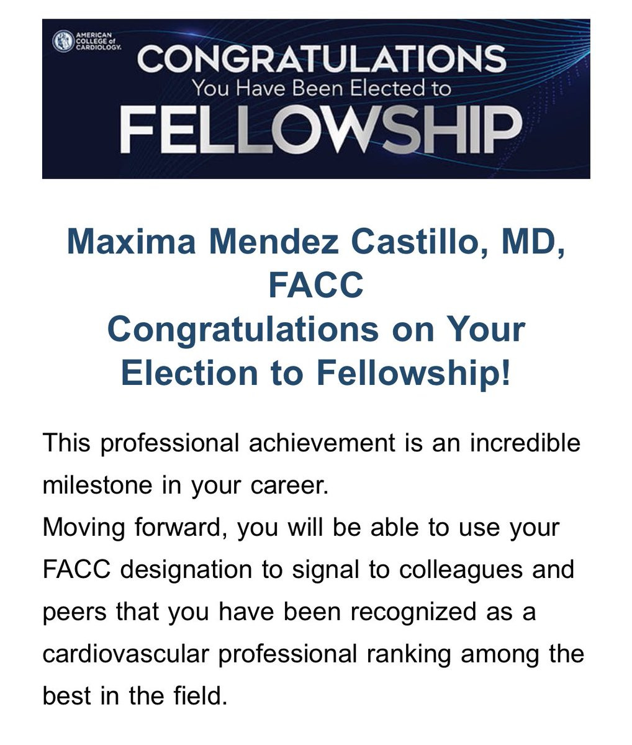This screenshot has width=632, height=745.
Task: Click the ACC seal emblem in banner
Action: click(x=63, y=42)
